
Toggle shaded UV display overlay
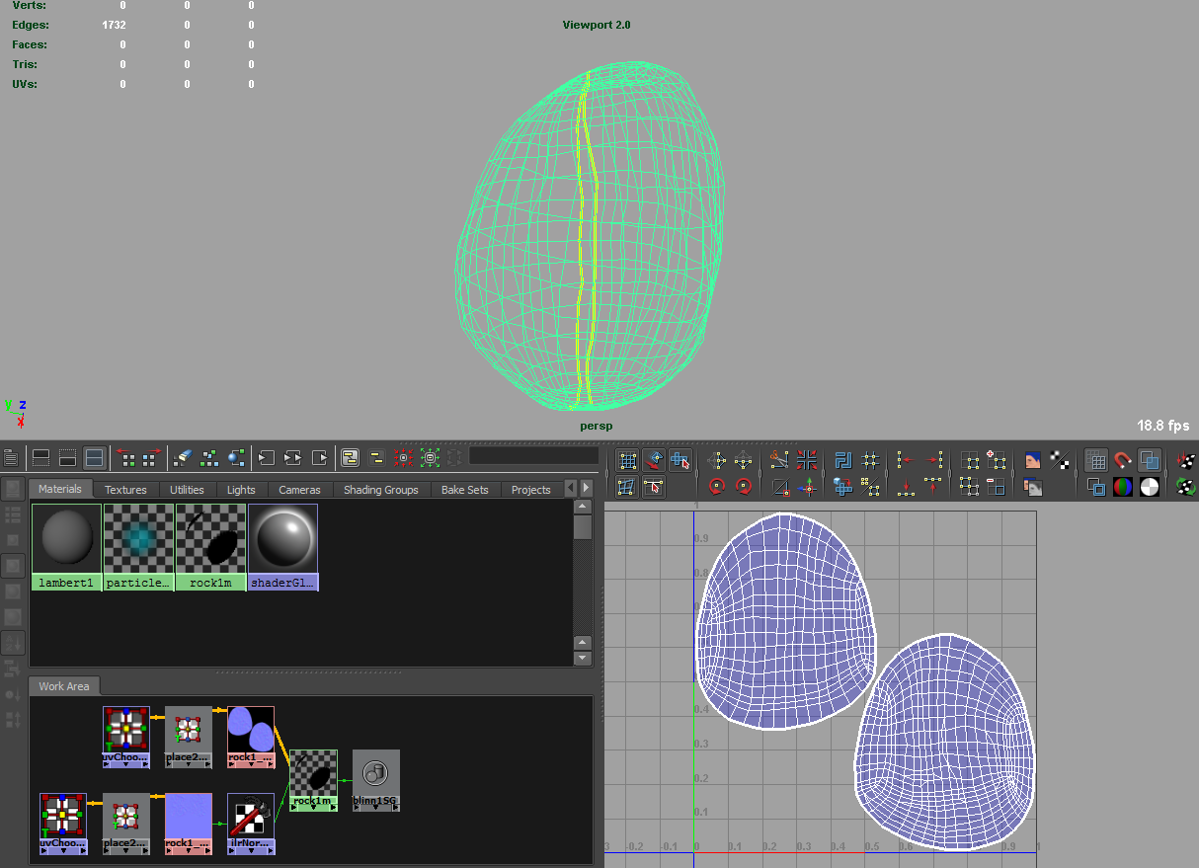tap(1150, 460)
